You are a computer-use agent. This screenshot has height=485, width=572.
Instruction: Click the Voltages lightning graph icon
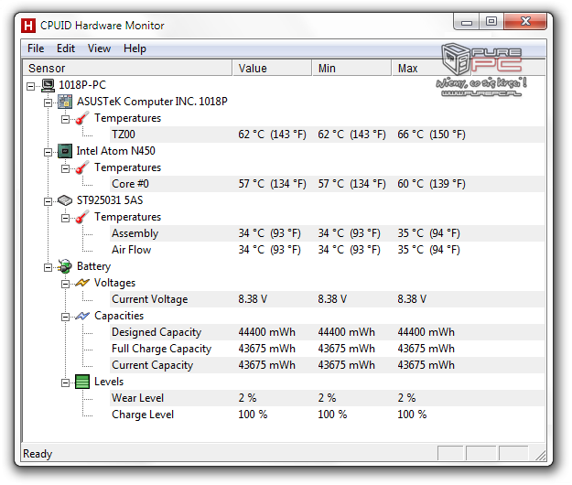click(82, 283)
